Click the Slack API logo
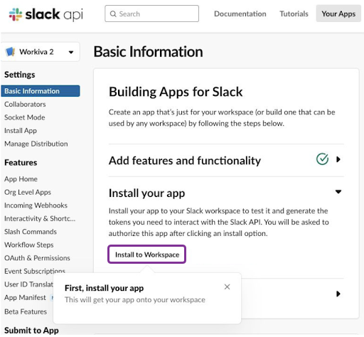 click(46, 14)
